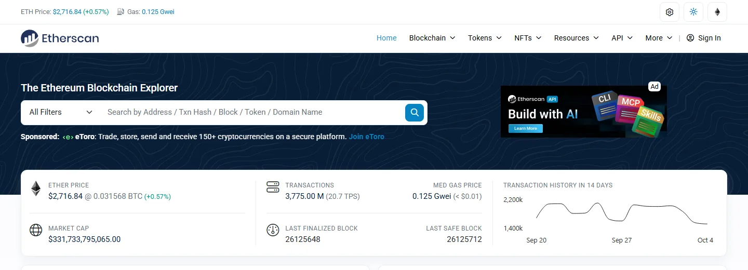Click the Sep 20 chart label
The width and height of the screenshot is (748, 270).
tap(536, 240)
